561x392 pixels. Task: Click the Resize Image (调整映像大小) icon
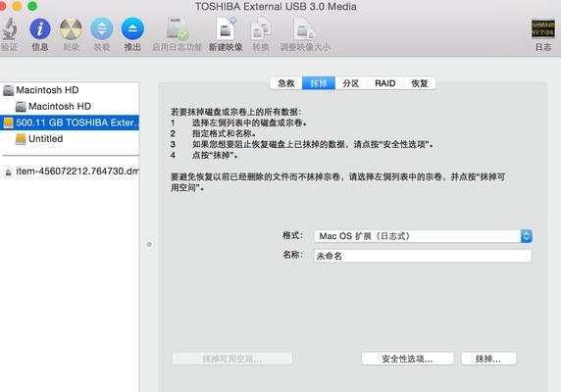[304, 29]
